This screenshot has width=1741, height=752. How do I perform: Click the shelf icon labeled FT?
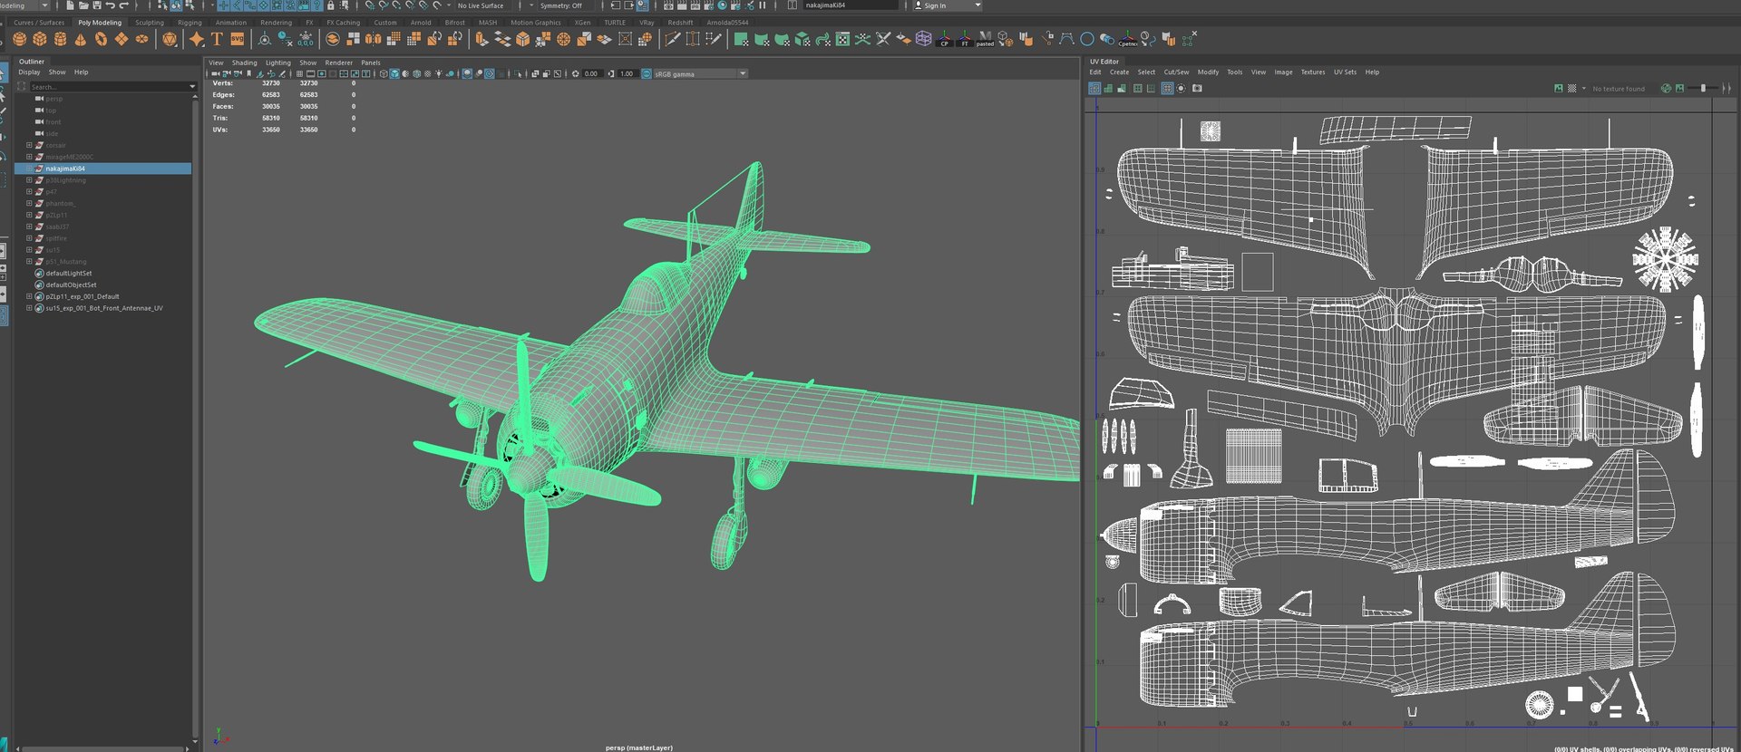[965, 39]
